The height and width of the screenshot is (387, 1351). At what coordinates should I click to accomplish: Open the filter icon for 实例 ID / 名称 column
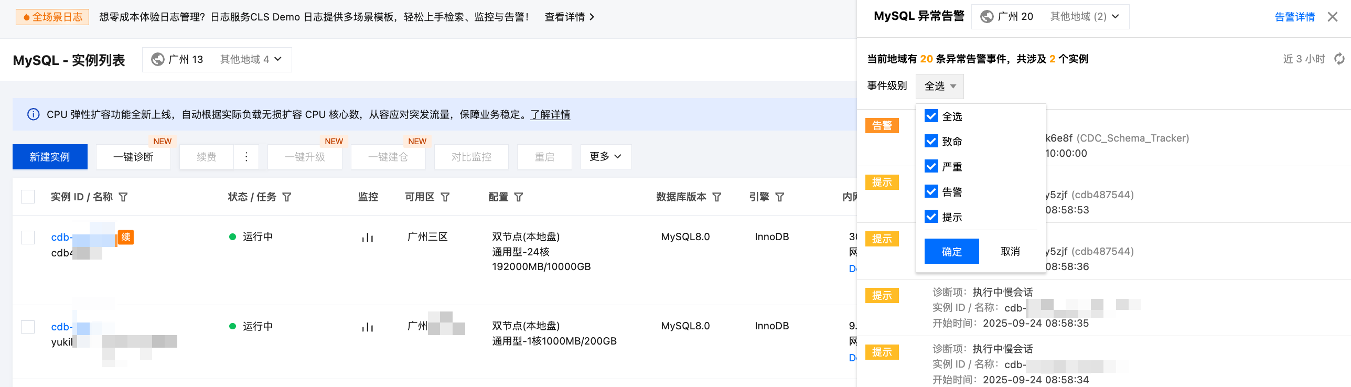click(123, 197)
